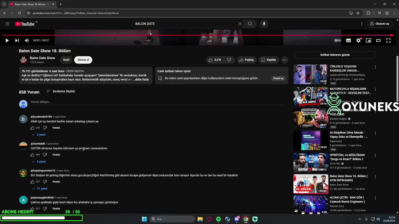Open options for MOTORCUYLA NİŞANLISINI video
The image size is (399, 224).
(x=375, y=89)
